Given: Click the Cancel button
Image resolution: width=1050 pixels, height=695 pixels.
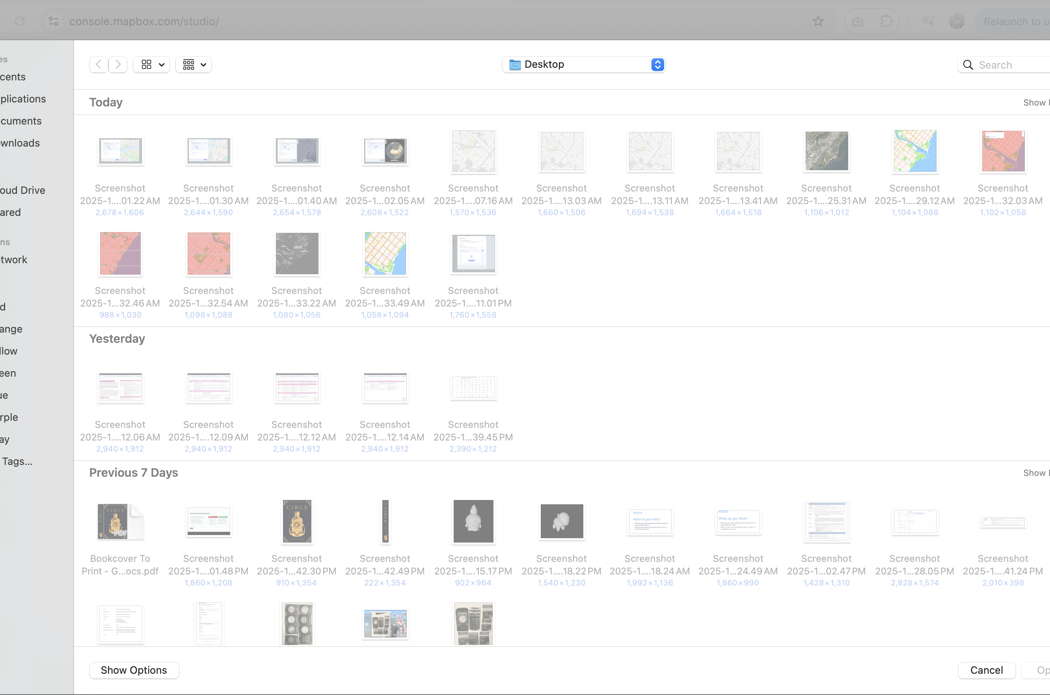Looking at the screenshot, I should (x=986, y=670).
